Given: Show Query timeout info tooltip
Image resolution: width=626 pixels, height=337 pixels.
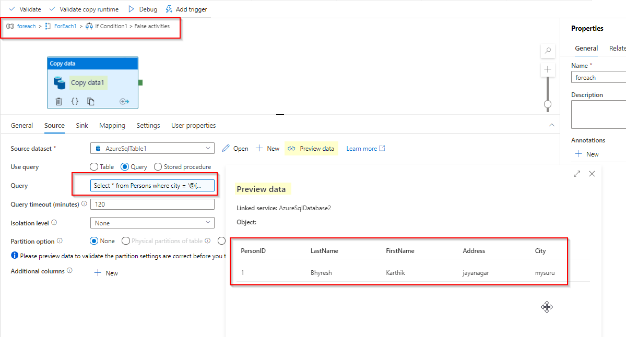Looking at the screenshot, I should [x=84, y=204].
